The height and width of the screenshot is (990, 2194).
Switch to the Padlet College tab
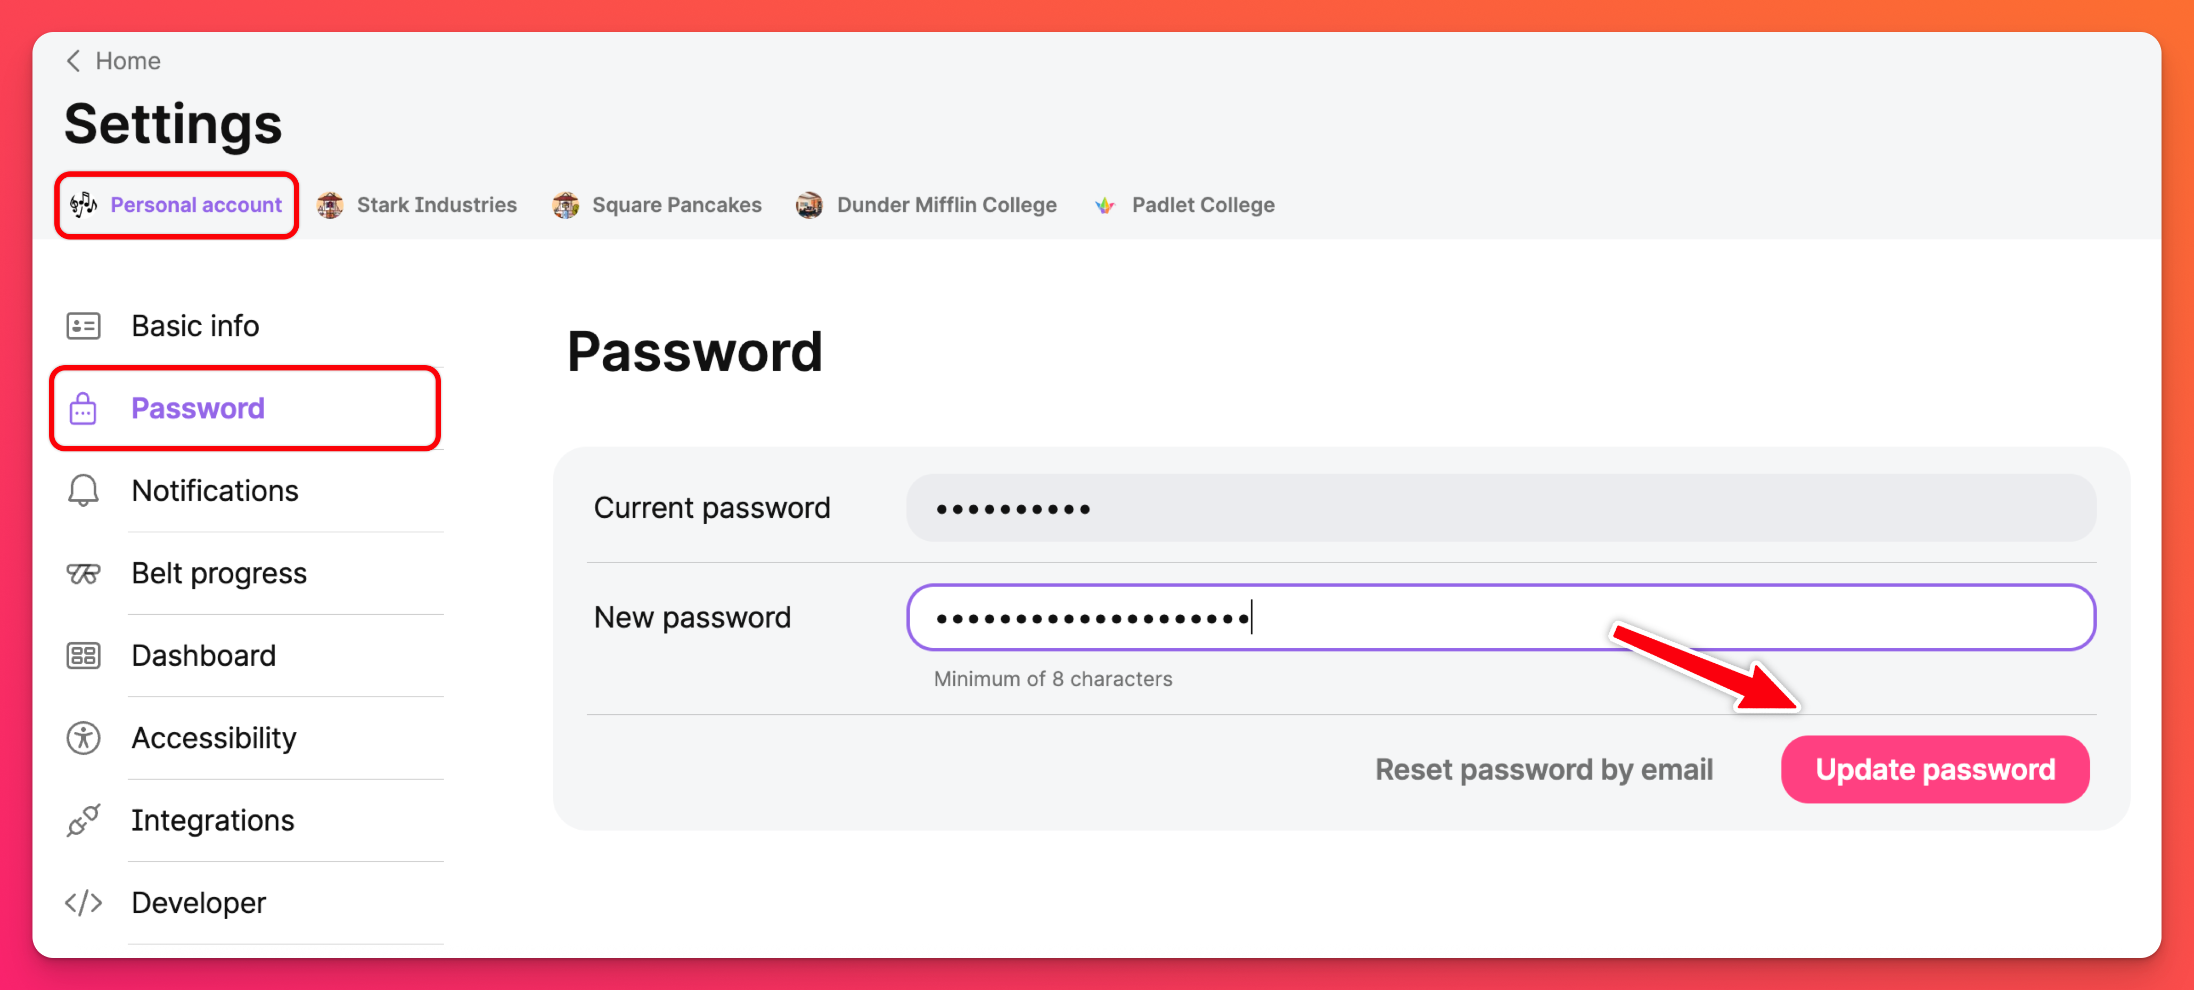[x=1185, y=205]
